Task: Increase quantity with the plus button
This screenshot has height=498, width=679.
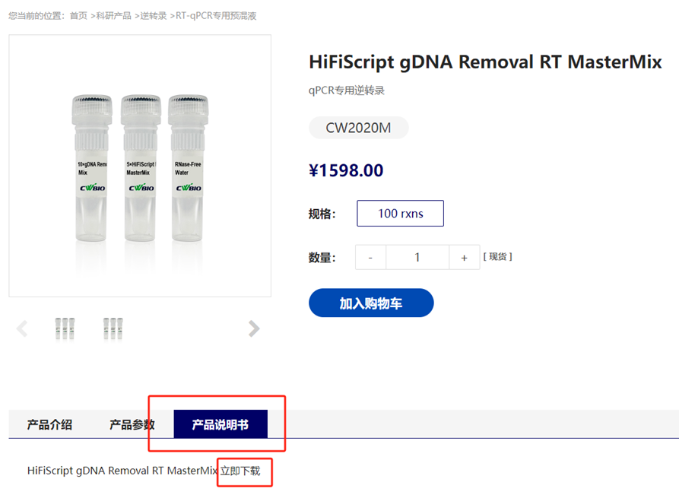Action: [464, 257]
